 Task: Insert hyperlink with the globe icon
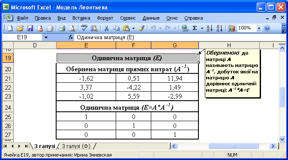coord(185,28)
